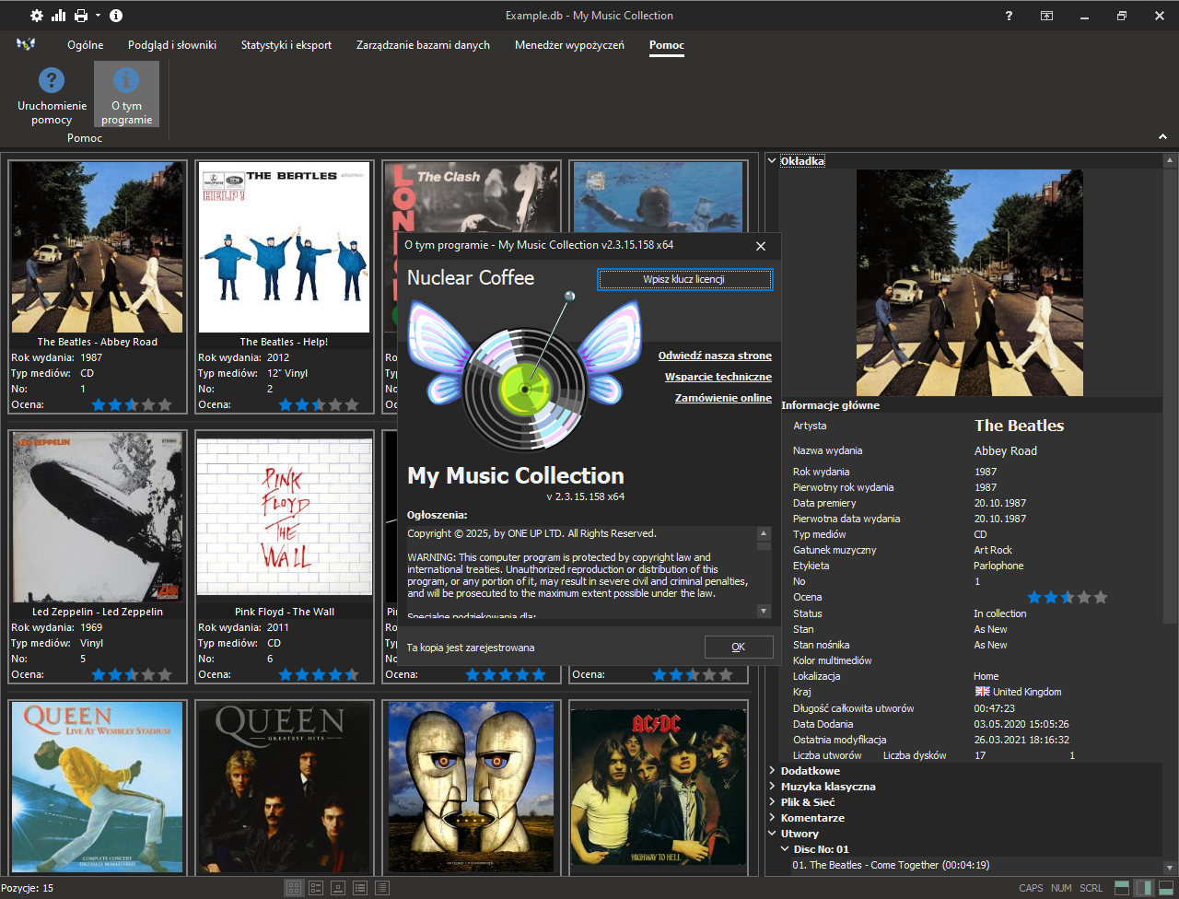Click the announcements scroll down arrow

[764, 611]
